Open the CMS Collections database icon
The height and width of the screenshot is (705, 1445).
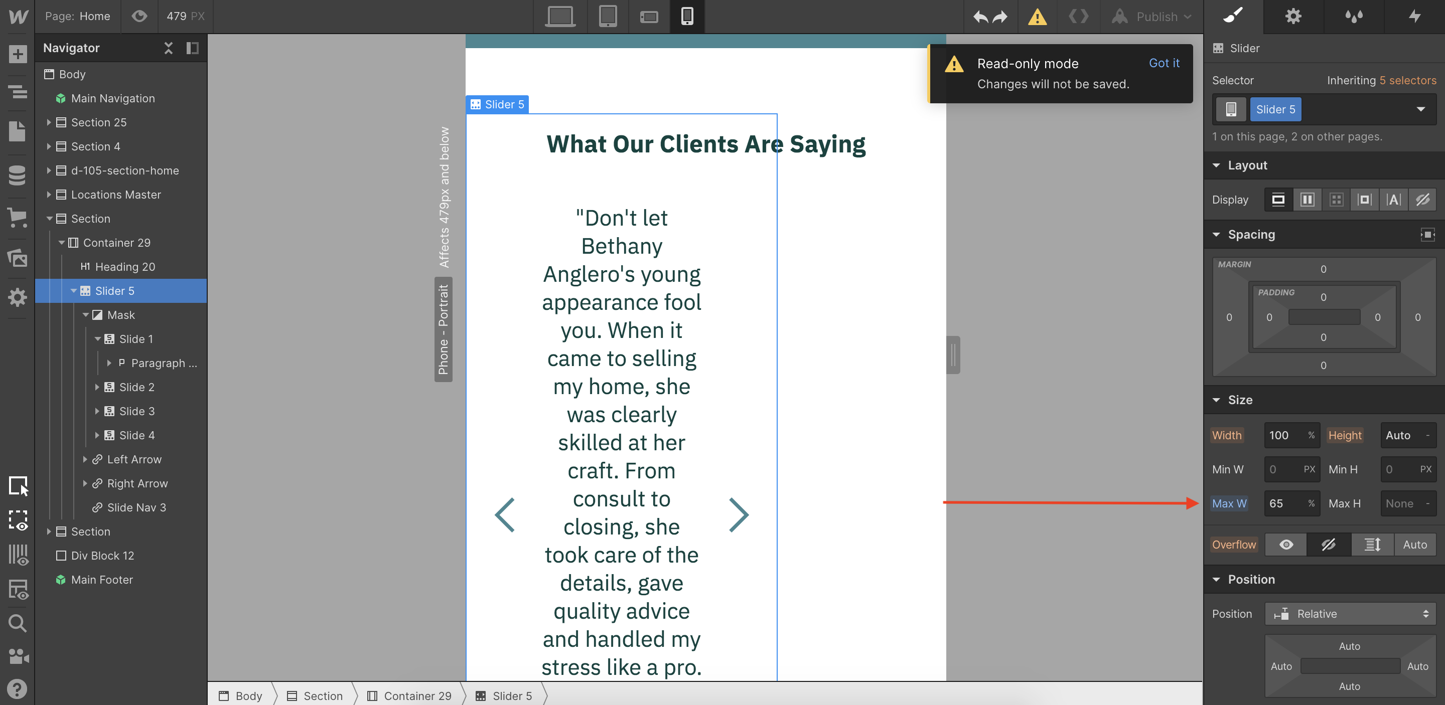[x=18, y=175]
